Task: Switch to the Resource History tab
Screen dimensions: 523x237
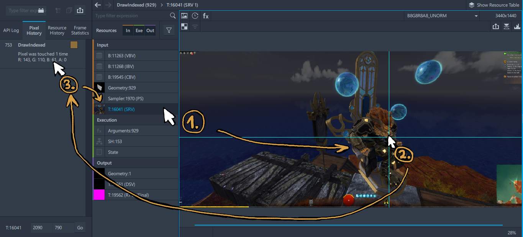Action: 57,30
